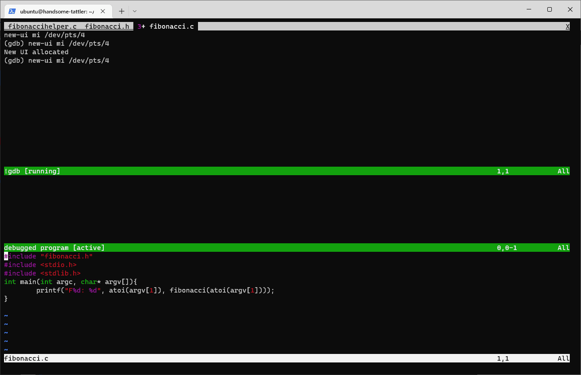This screenshot has width=581, height=375.
Task: Switch to the fibonacci.h vim tab
Action: click(107, 26)
